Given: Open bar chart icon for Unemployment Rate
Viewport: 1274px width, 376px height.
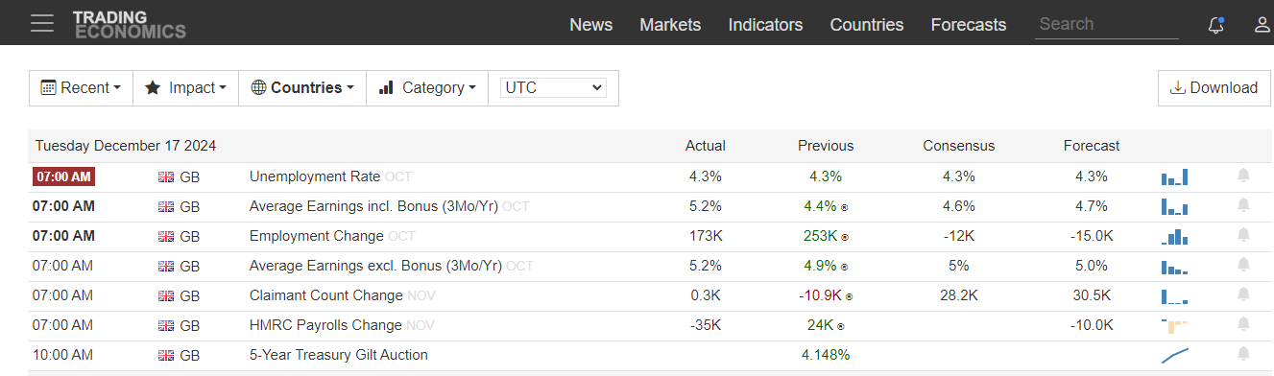Looking at the screenshot, I should (1174, 176).
